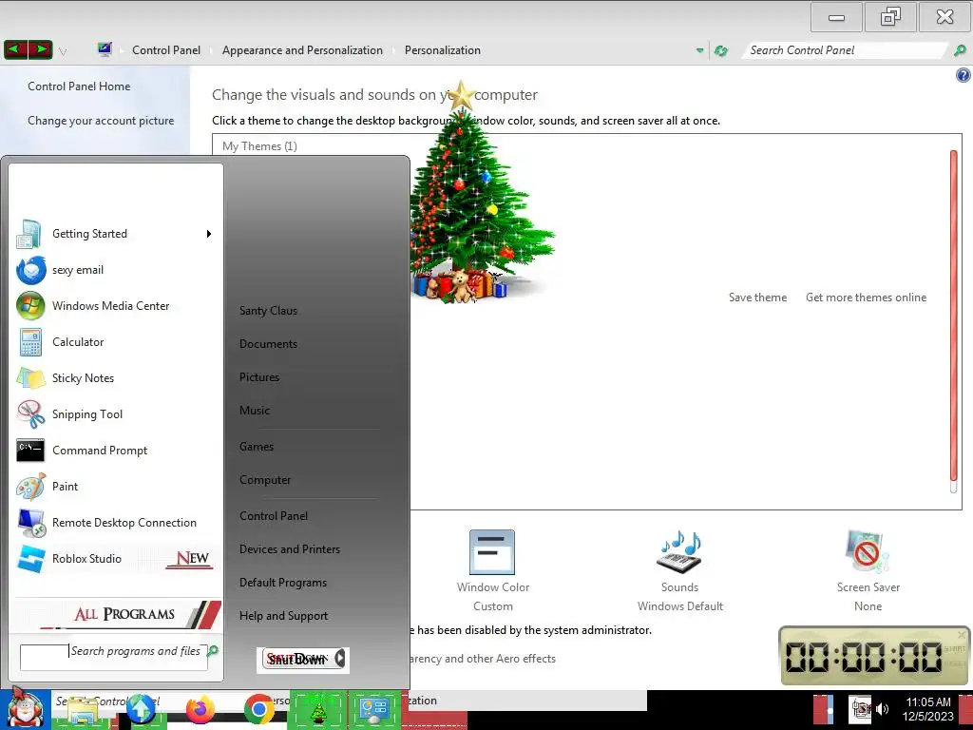Click the Show desktop strip beside the clock

[x=966, y=709]
